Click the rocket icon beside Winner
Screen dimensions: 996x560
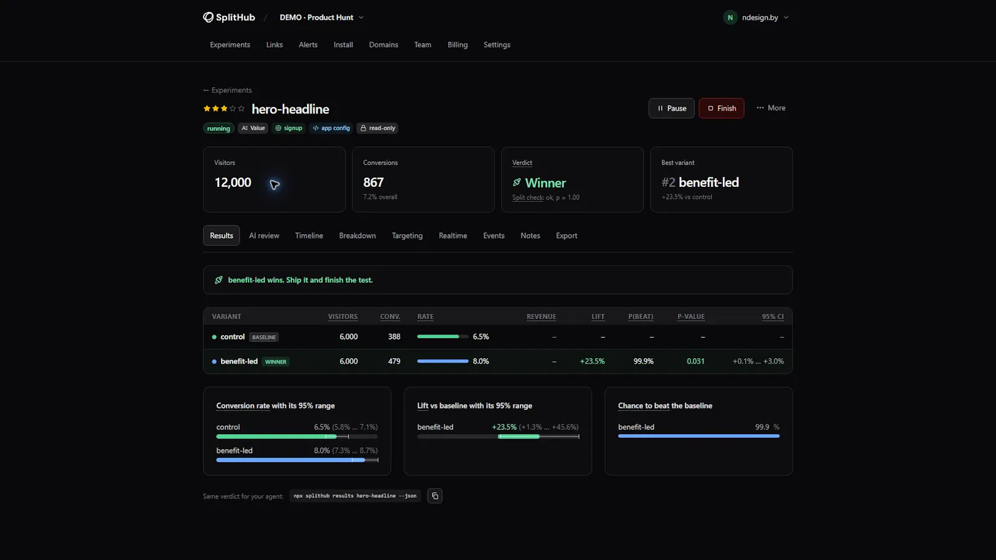(517, 183)
